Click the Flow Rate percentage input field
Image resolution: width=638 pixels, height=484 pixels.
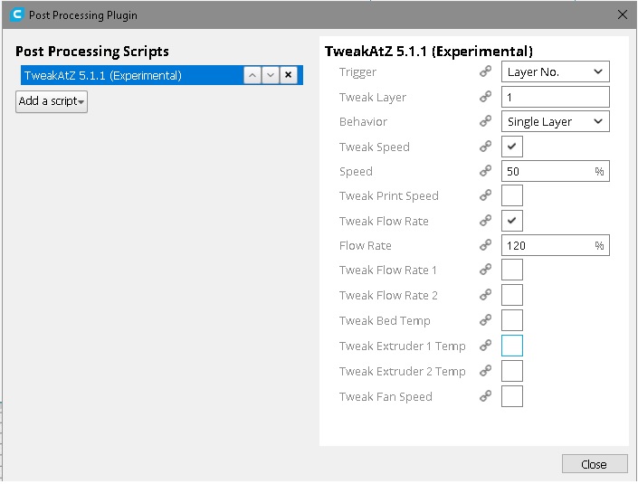click(556, 245)
